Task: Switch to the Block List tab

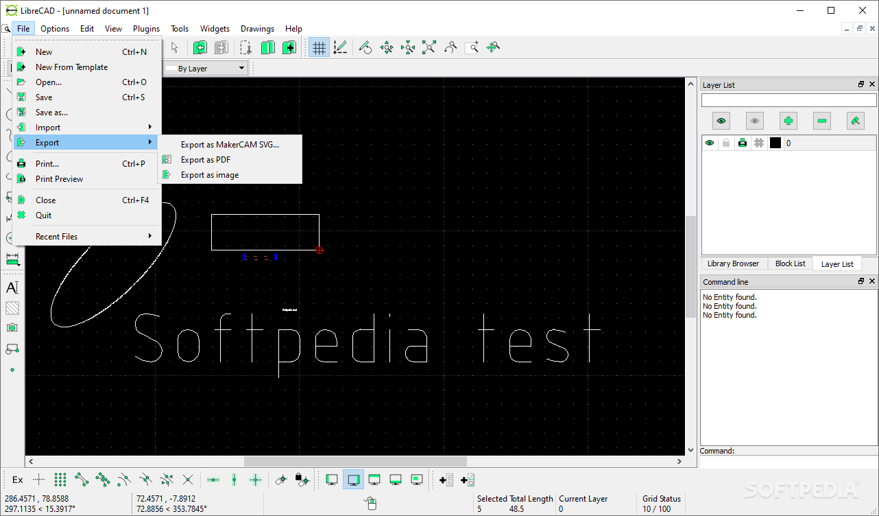Action: (x=790, y=263)
